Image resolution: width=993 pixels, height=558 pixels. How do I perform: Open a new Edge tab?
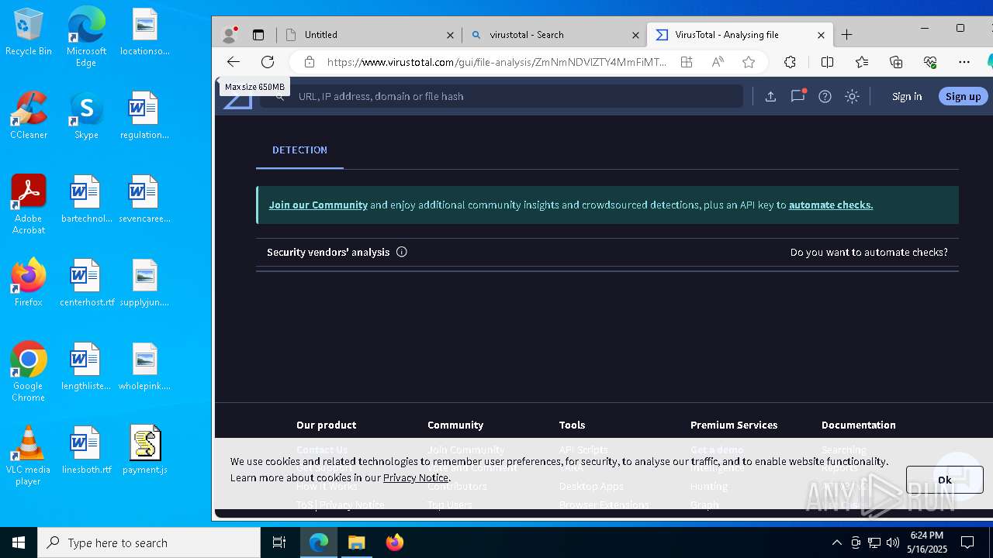click(846, 35)
